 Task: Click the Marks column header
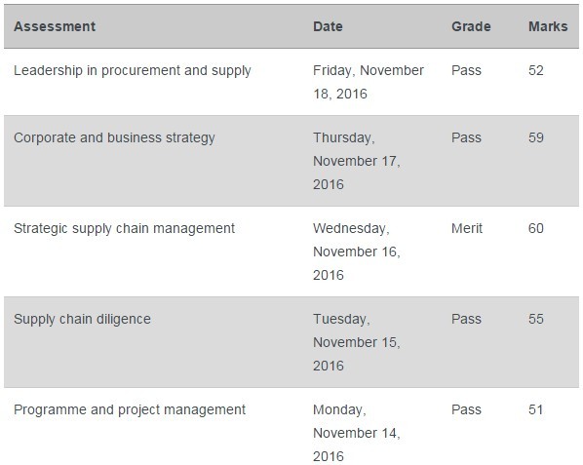tap(548, 26)
